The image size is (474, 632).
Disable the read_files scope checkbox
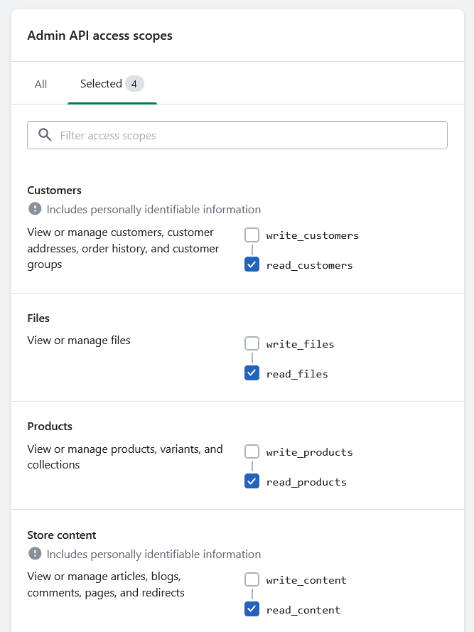click(252, 373)
